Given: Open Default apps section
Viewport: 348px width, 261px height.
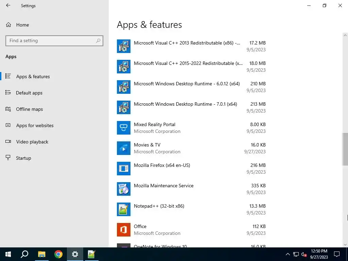Looking at the screenshot, I should pyautogui.click(x=29, y=93).
